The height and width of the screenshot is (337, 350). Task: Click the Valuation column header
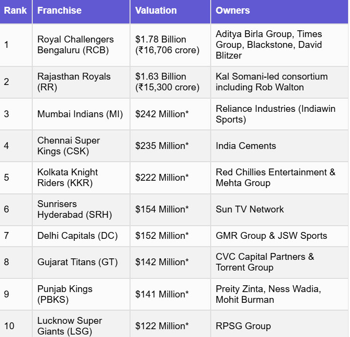(155, 10)
